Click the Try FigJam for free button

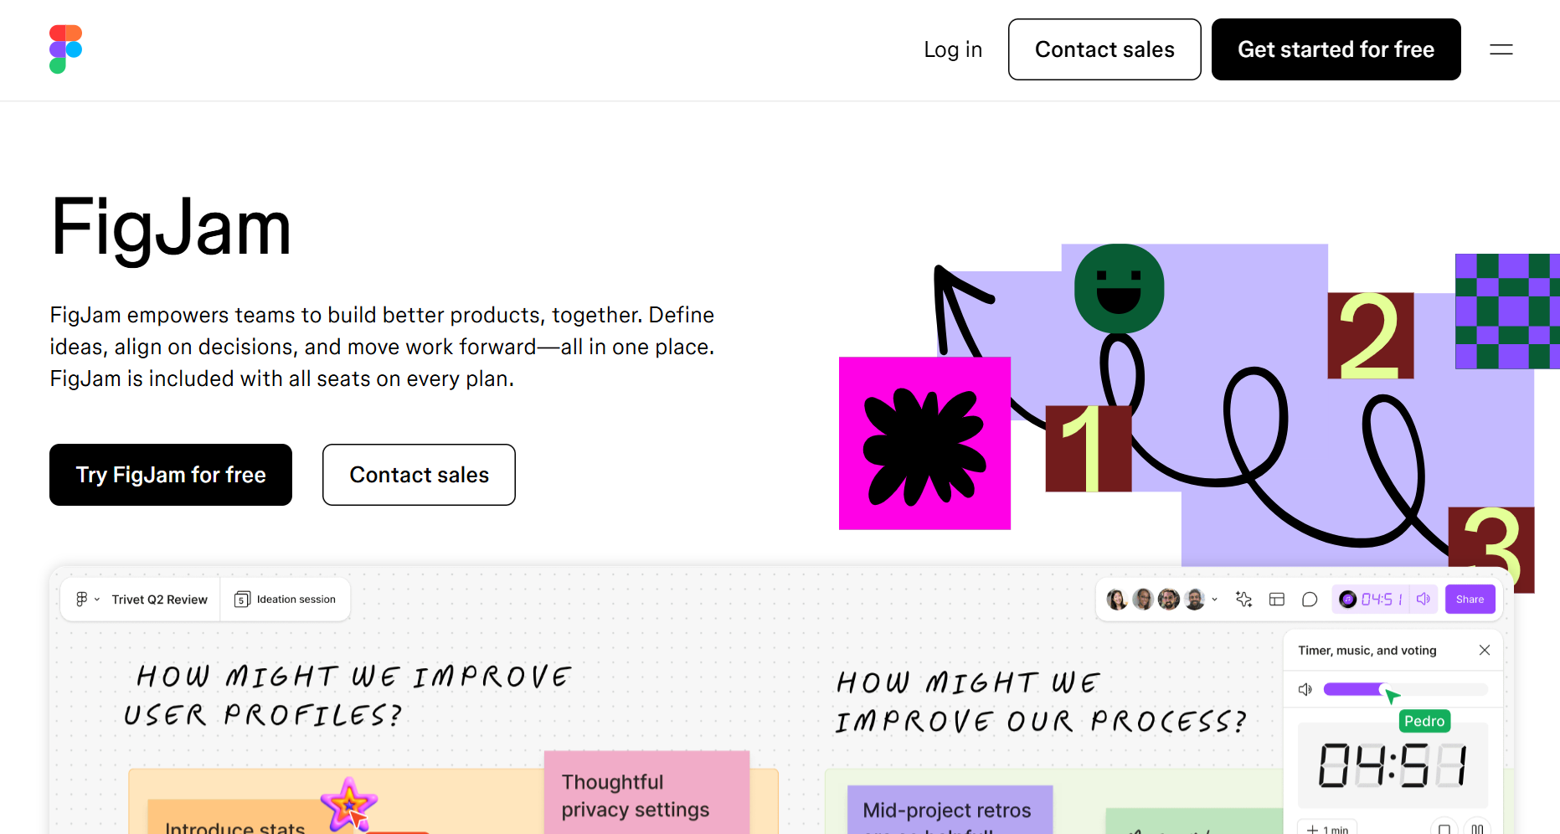tap(171, 475)
